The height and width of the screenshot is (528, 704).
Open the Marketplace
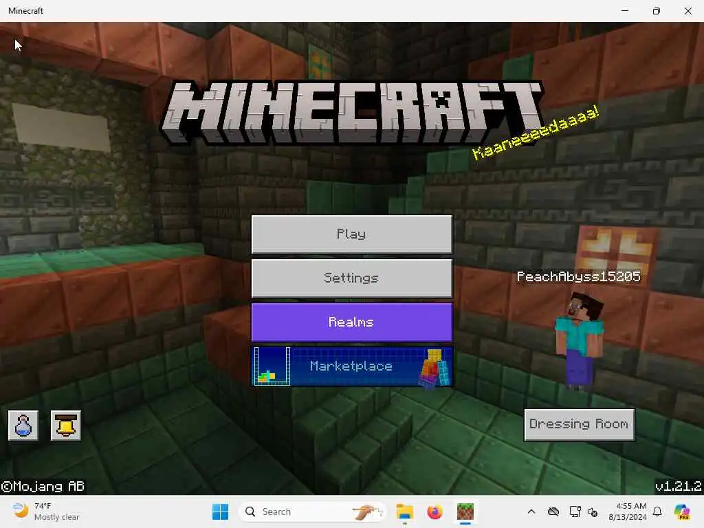[351, 366]
